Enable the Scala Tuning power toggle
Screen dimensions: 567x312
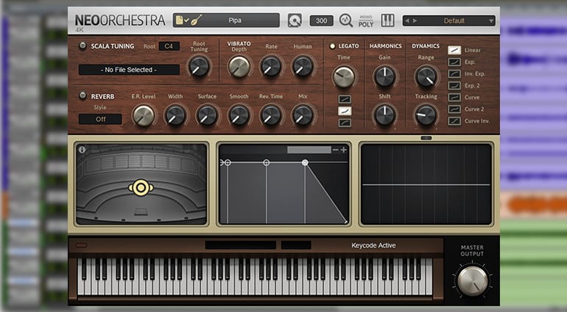point(82,46)
